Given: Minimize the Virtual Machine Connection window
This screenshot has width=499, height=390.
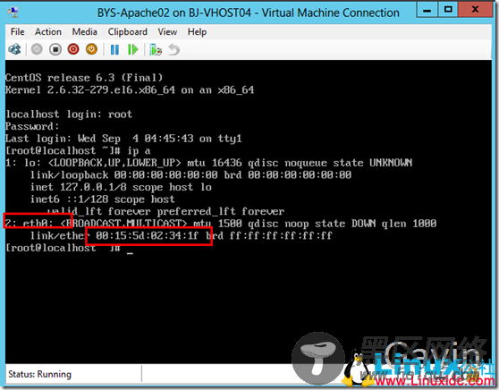Looking at the screenshot, I should pyautogui.click(x=427, y=10).
